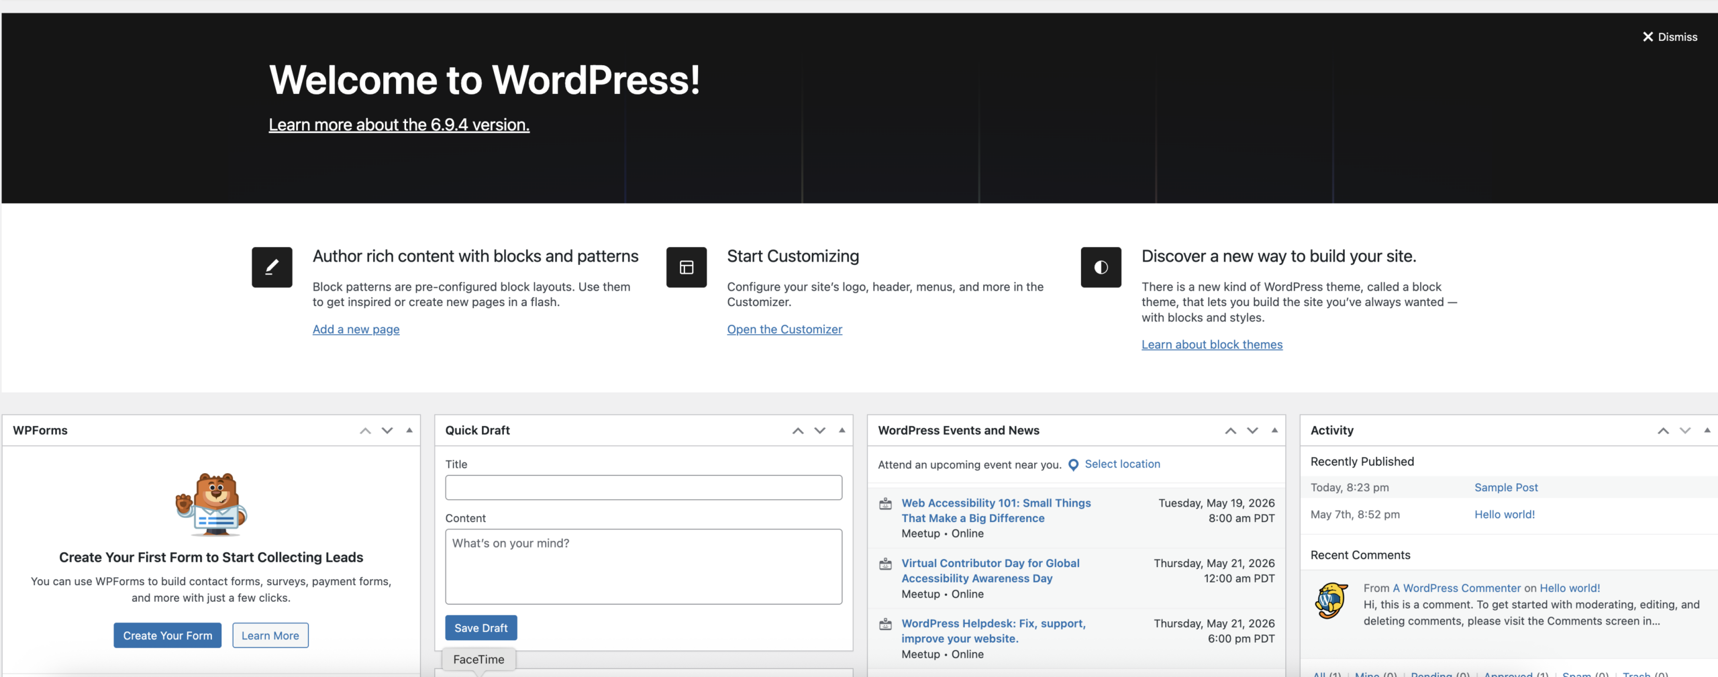1718x677 pixels.
Task: Click the Create Your Form button
Action: (168, 635)
